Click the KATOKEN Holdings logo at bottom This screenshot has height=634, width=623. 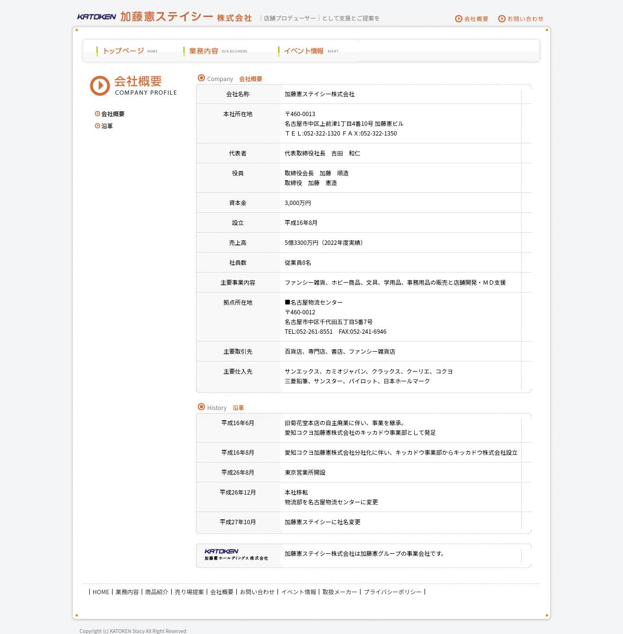pos(236,555)
